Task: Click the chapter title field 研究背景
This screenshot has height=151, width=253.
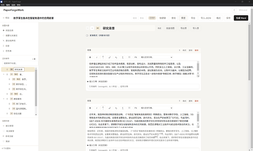Action: point(128,28)
